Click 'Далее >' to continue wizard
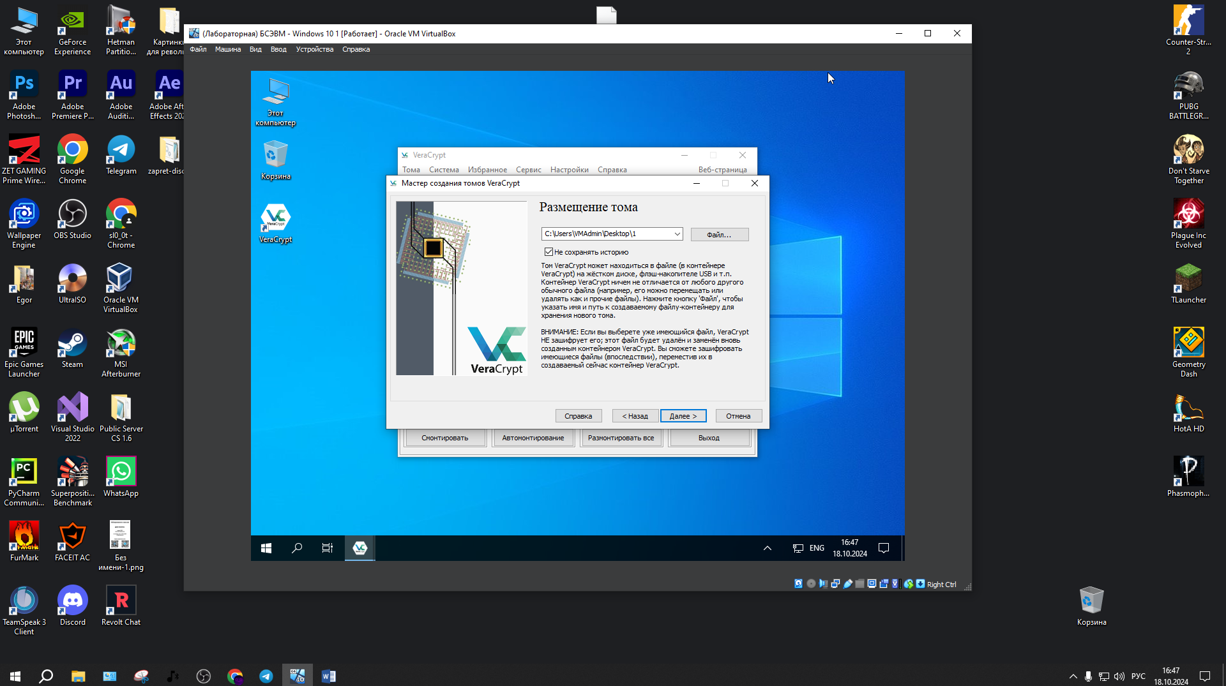The width and height of the screenshot is (1226, 686). [683, 416]
